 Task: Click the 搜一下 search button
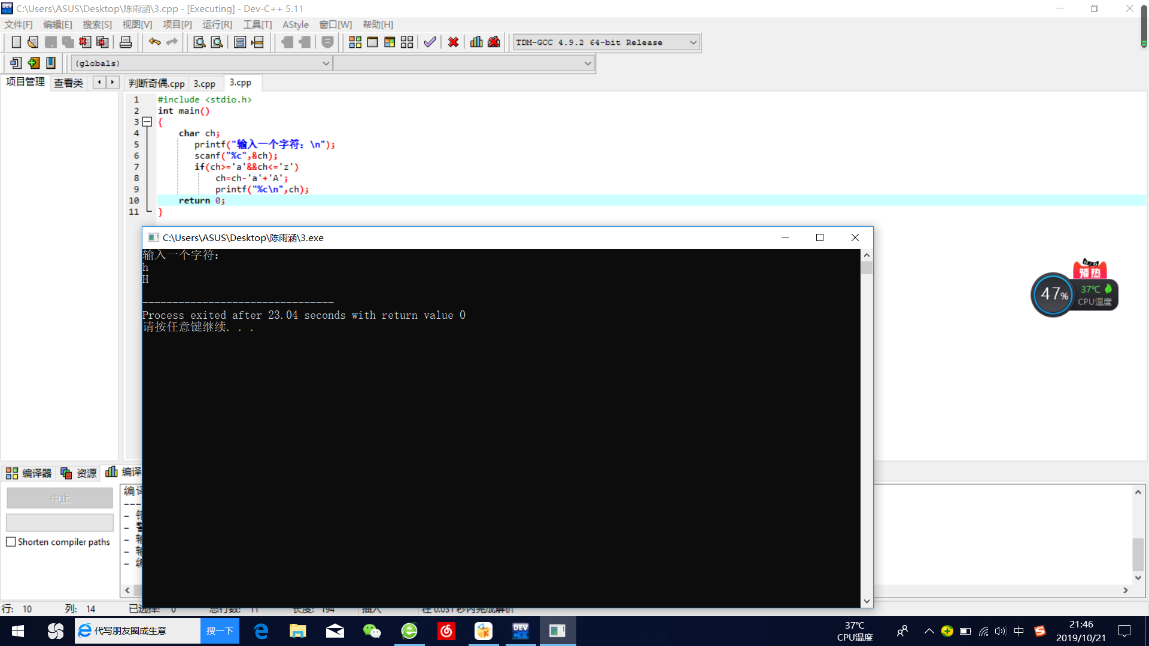[220, 631]
